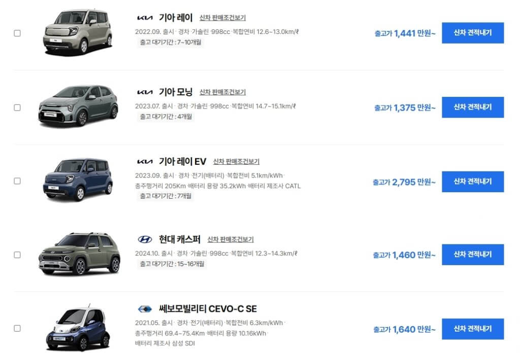520x361 pixels.
Task: View 신차 판매조건보기 for 현대 캐스퍼
Action: tap(231, 239)
